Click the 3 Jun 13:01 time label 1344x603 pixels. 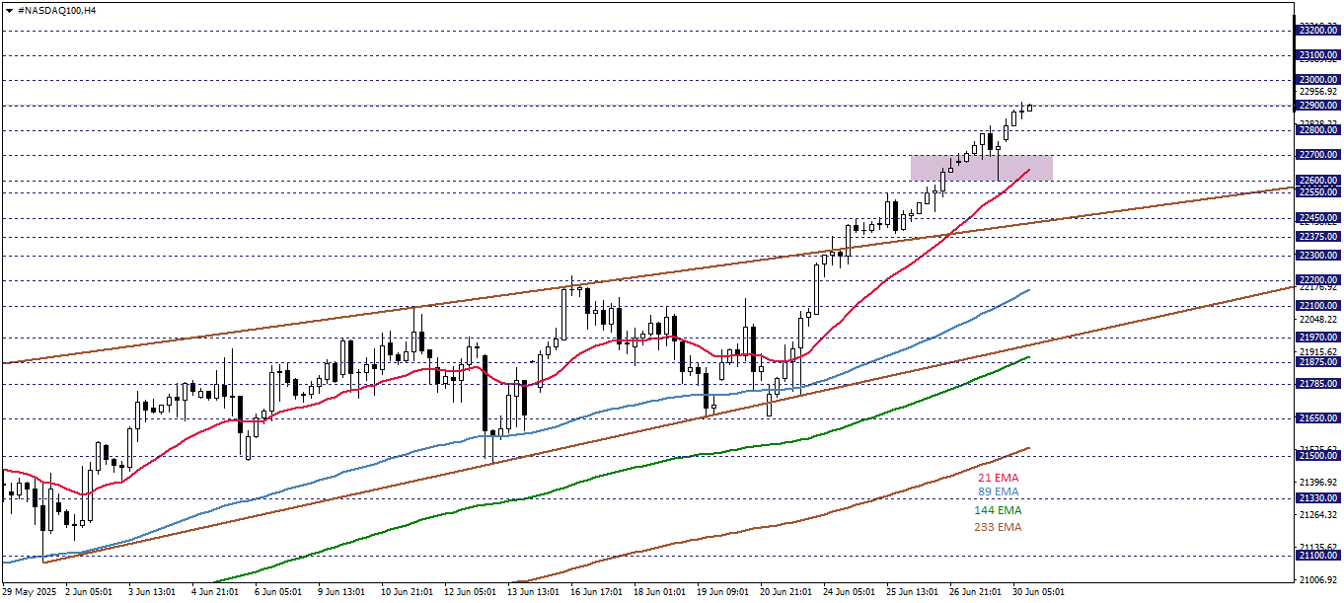[x=153, y=592]
